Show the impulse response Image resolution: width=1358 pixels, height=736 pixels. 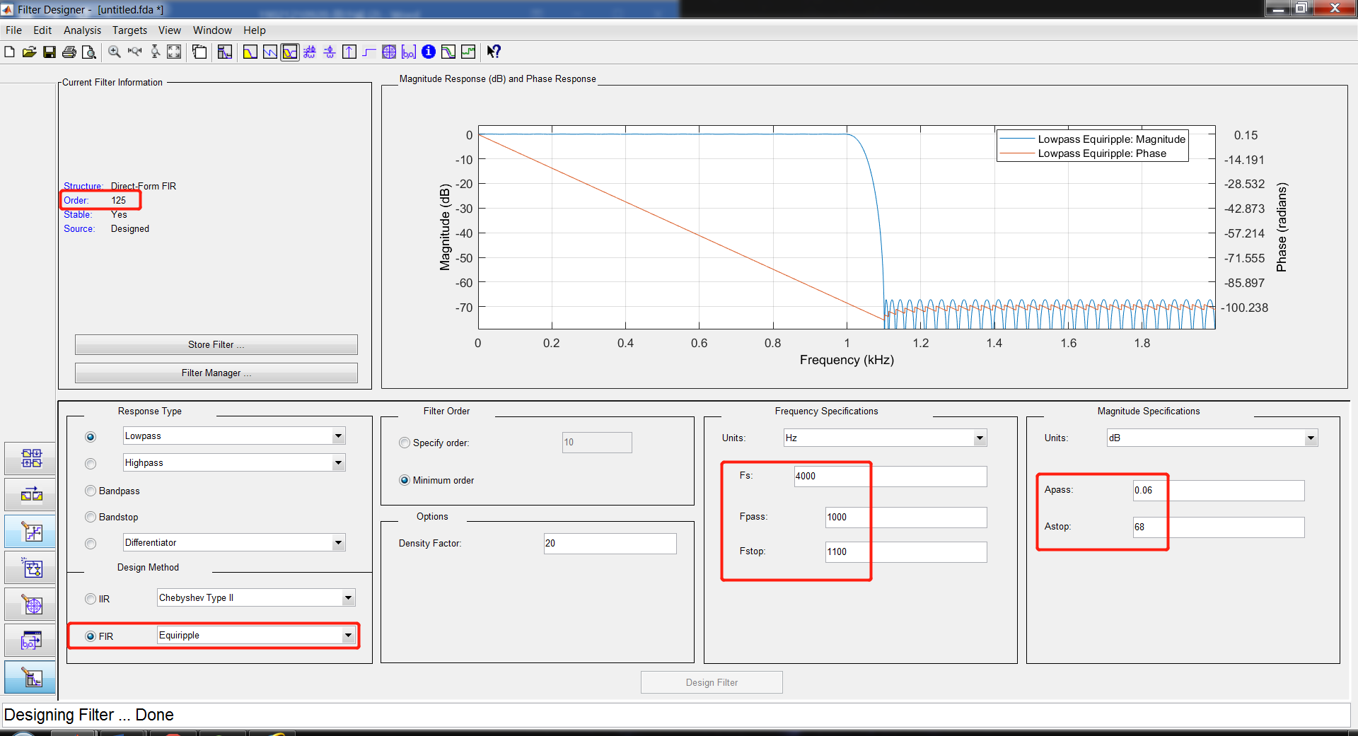tap(349, 52)
